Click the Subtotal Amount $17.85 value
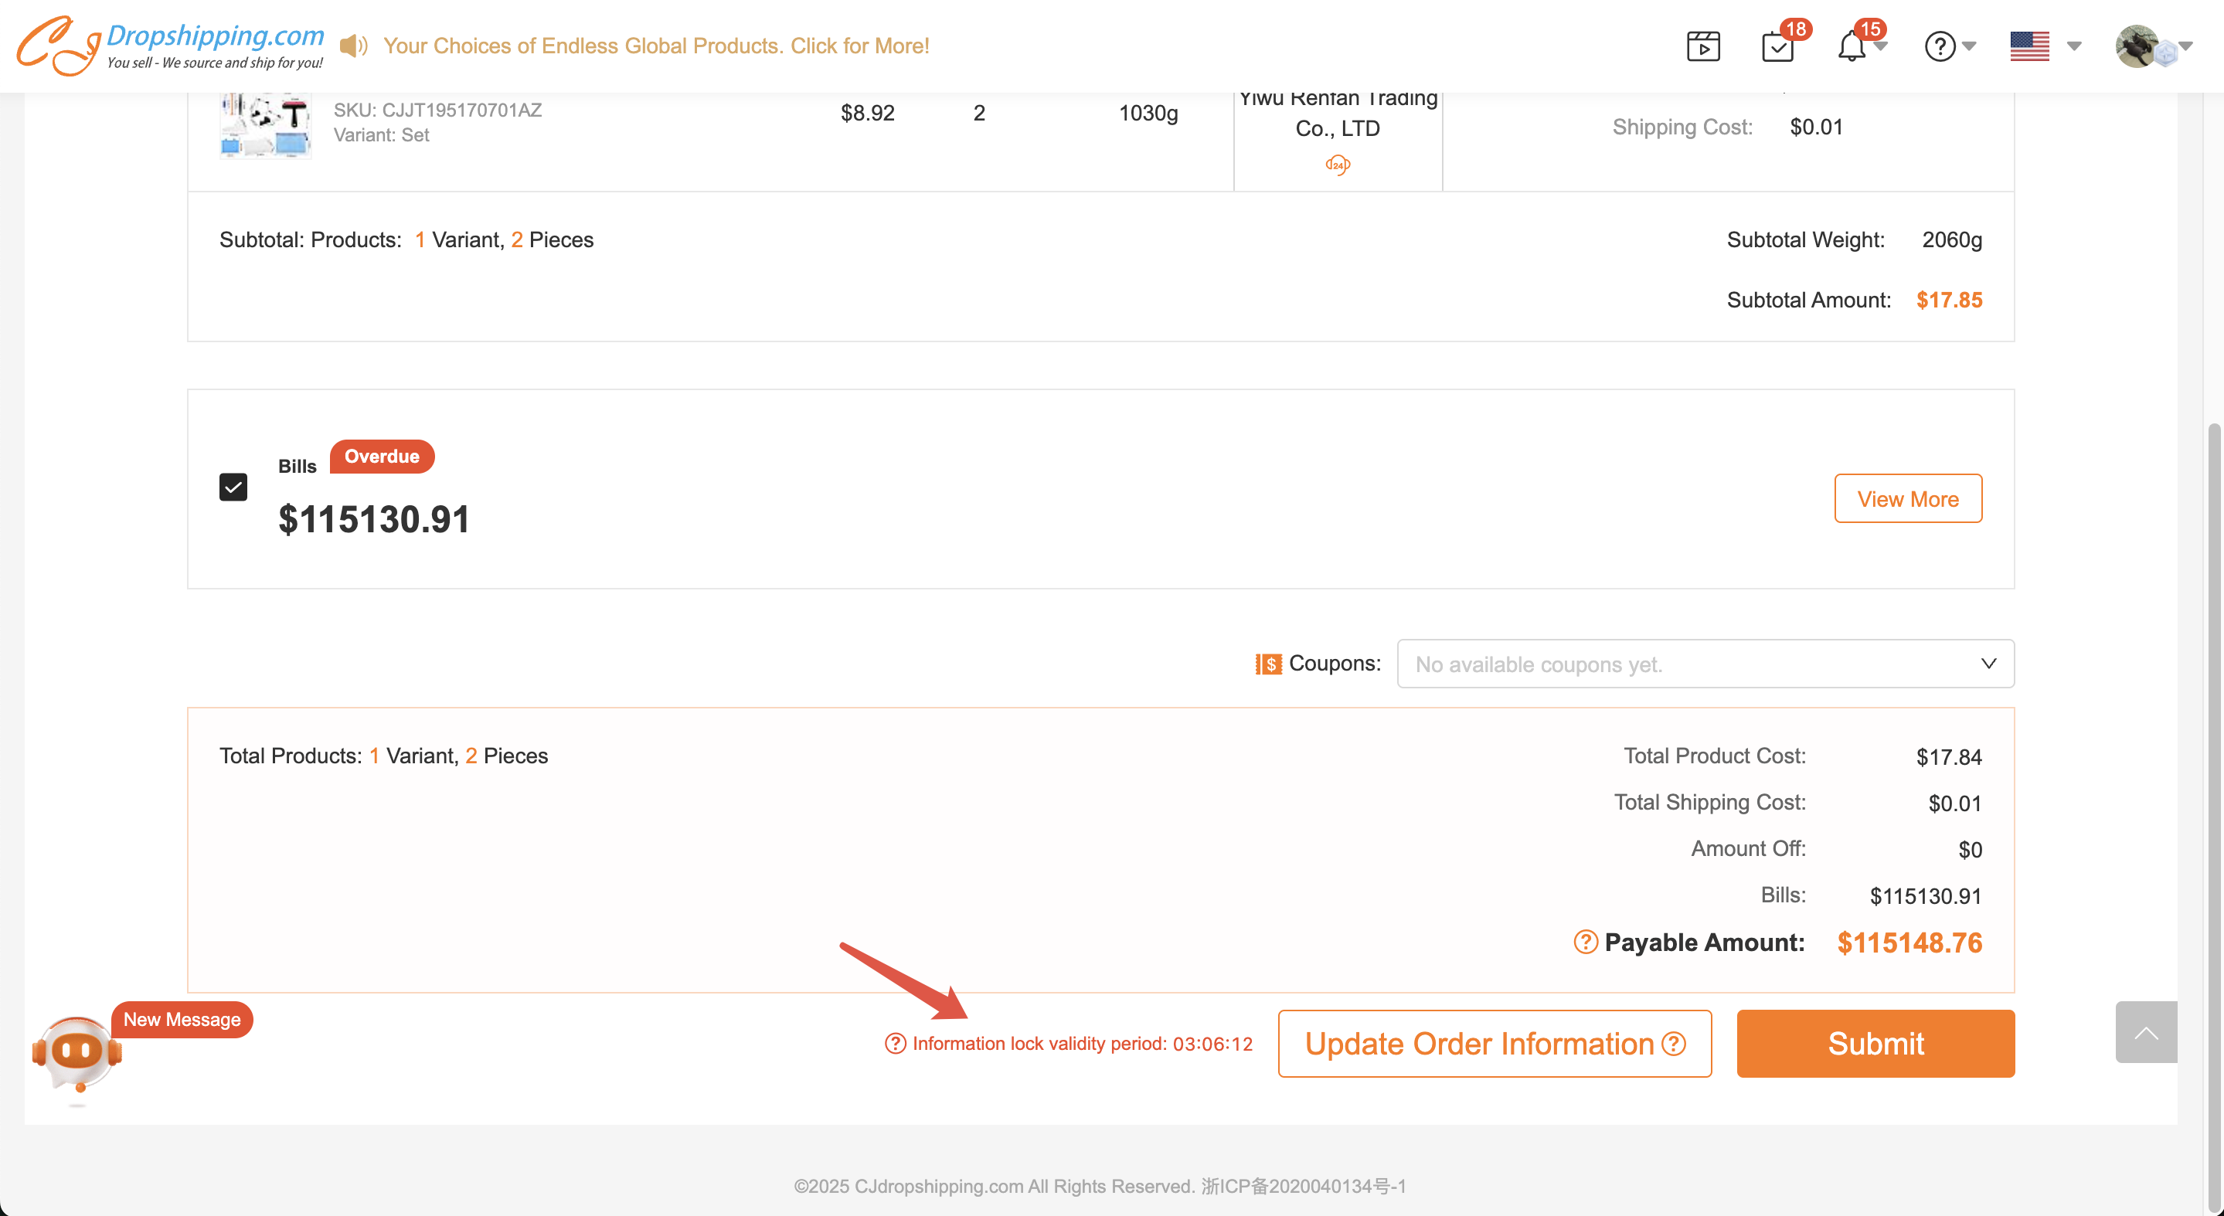2224x1216 pixels. coord(1949,300)
